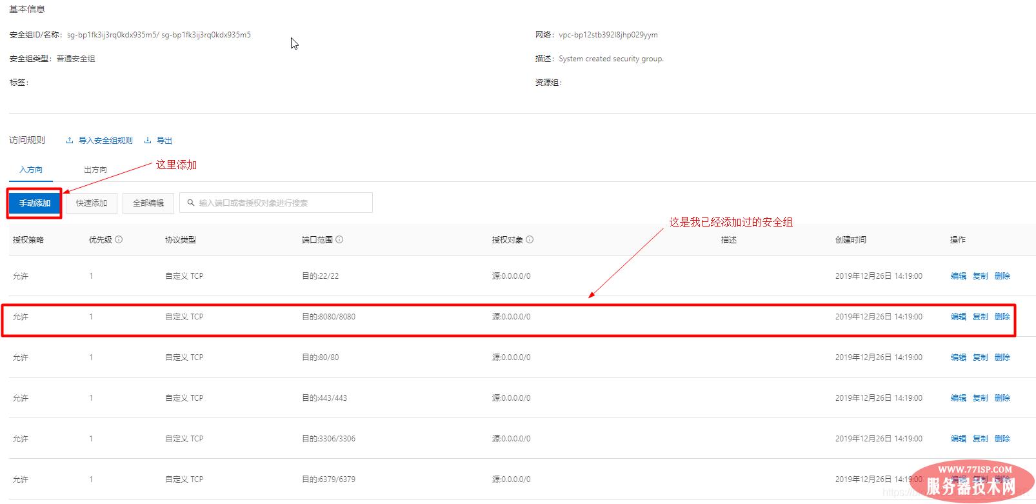
Task: Delete the rule for port 80/80
Action: (1002, 358)
